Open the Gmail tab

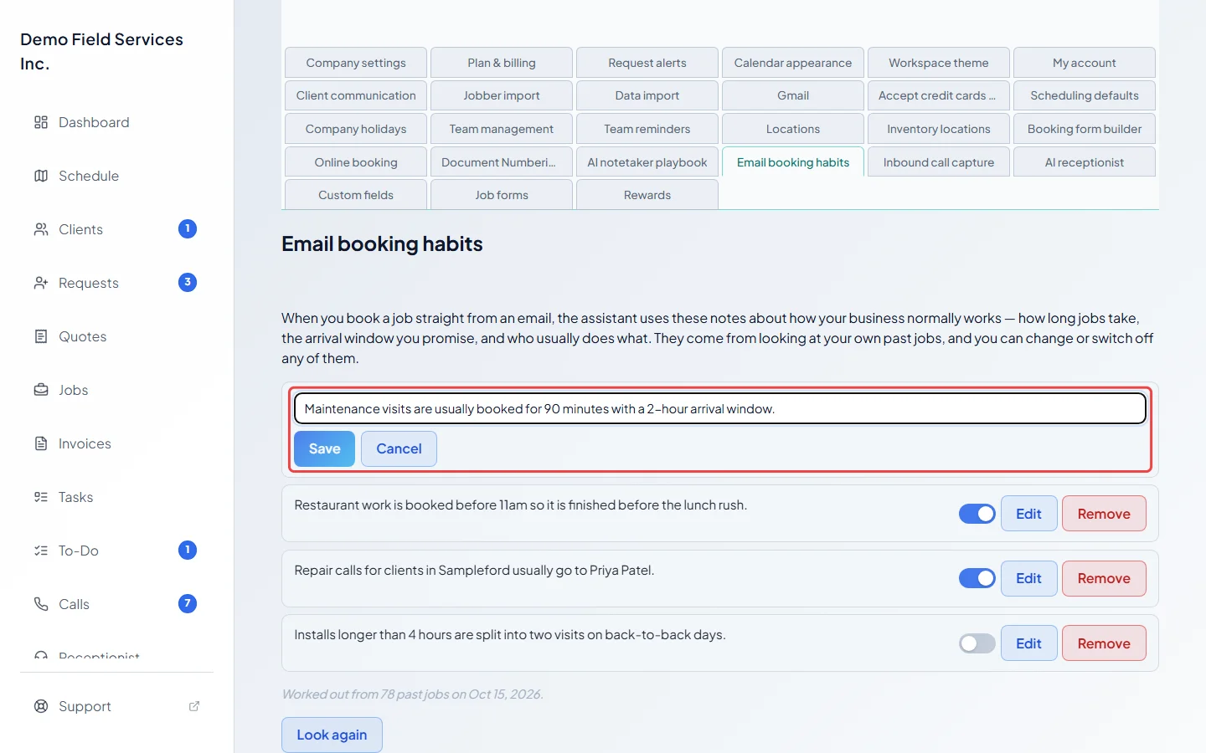[x=793, y=95]
